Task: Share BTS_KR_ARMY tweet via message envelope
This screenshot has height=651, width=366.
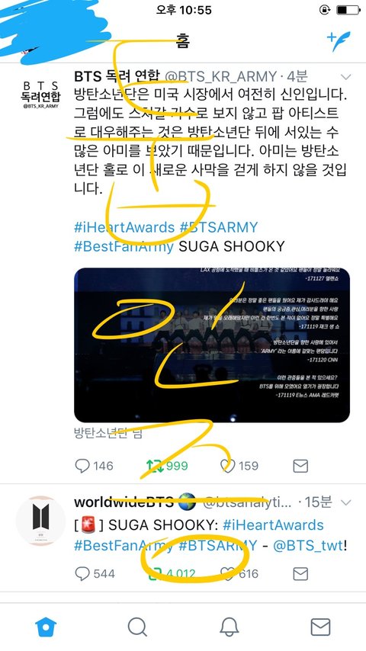Action: [300, 466]
